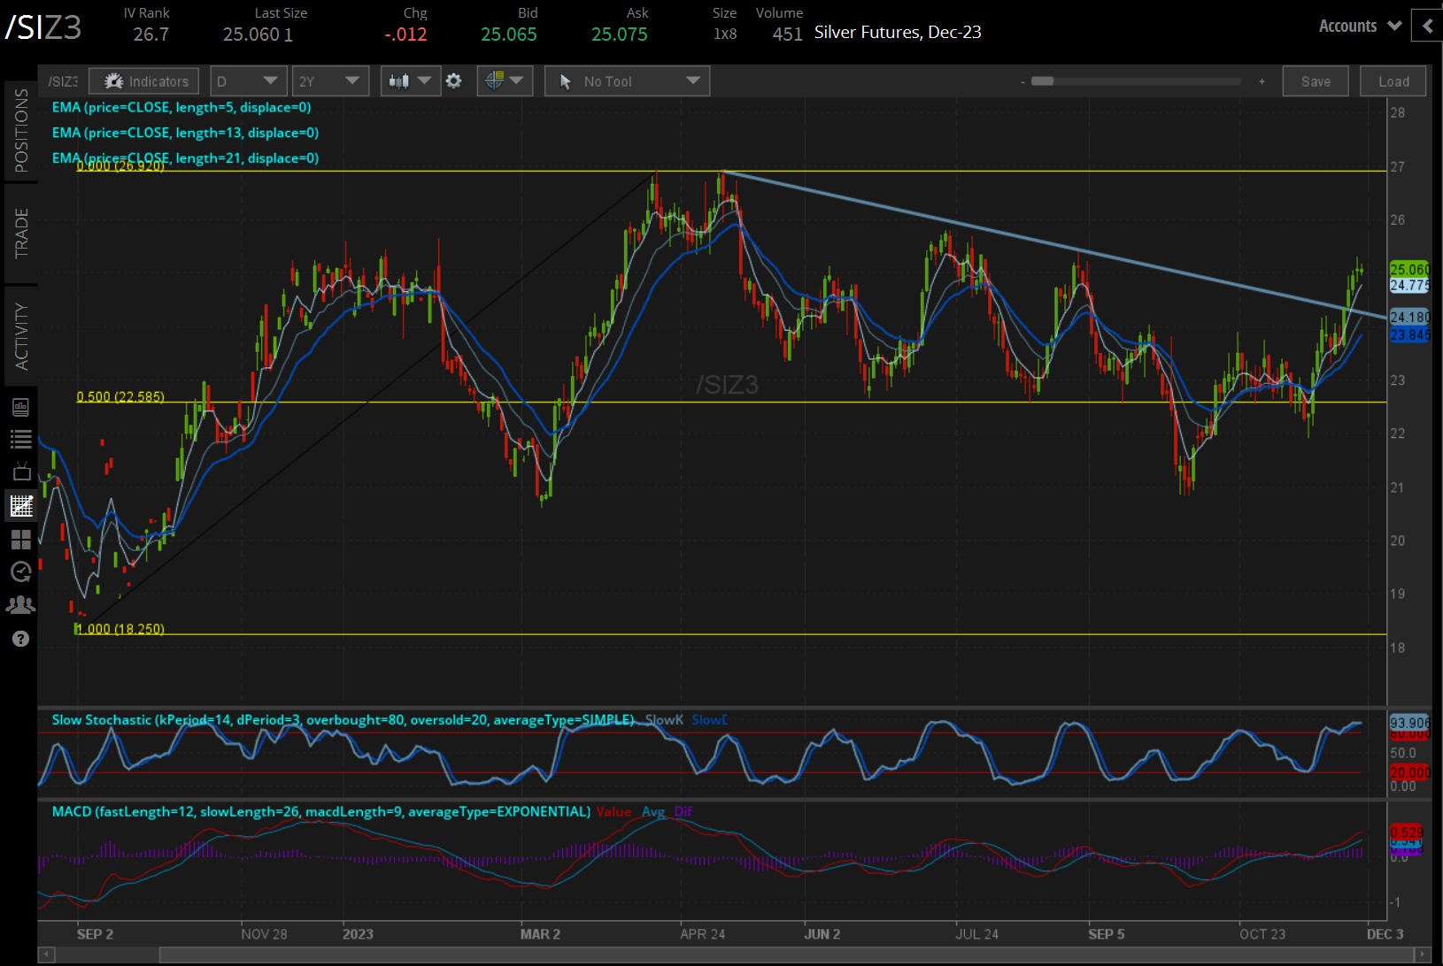
Task: Click the chart grid icon in sidebar
Action: (x=21, y=506)
